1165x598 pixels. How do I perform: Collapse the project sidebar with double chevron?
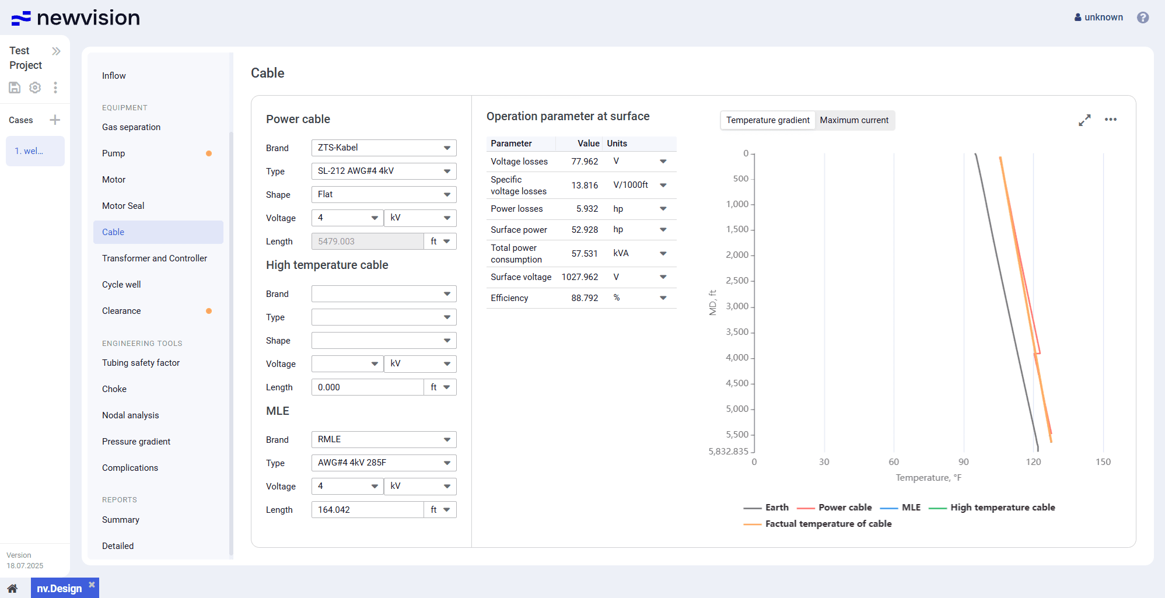coord(56,51)
